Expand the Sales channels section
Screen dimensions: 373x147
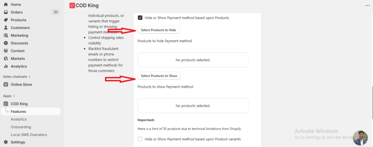tap(30, 77)
